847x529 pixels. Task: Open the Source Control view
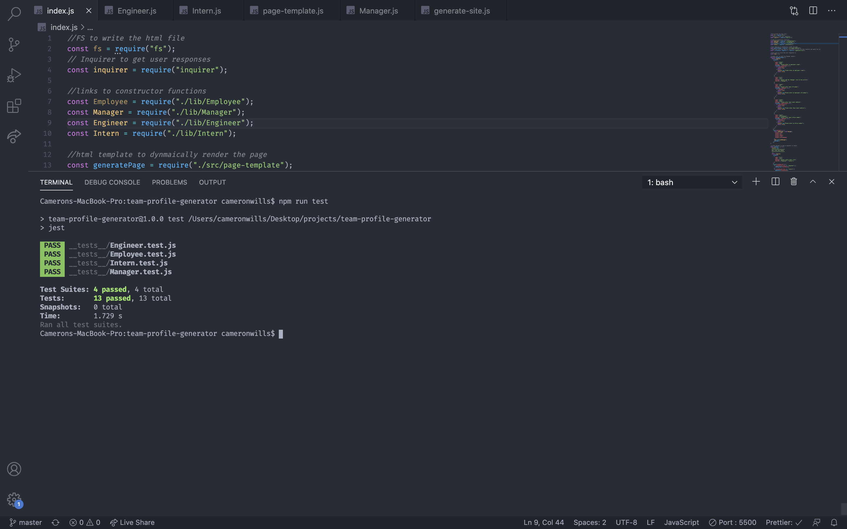[x=13, y=44]
